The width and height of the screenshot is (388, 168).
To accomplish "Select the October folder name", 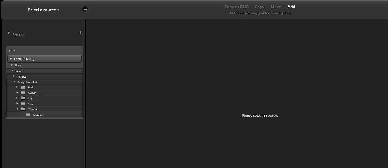I will 33,109.
